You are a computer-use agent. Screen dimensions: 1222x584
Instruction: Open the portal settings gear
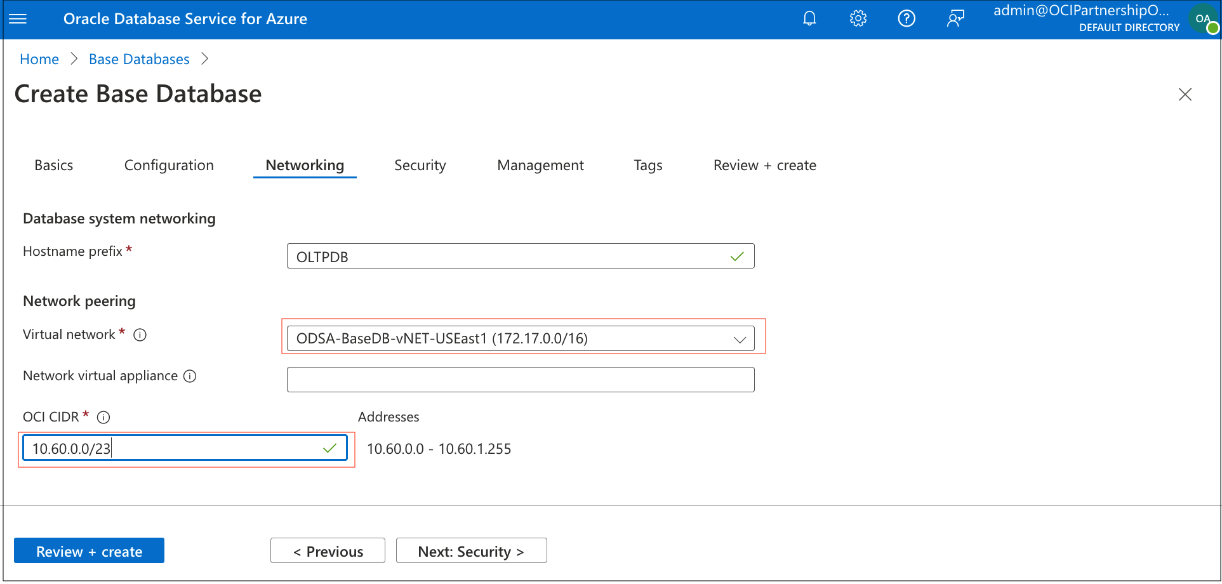click(858, 18)
